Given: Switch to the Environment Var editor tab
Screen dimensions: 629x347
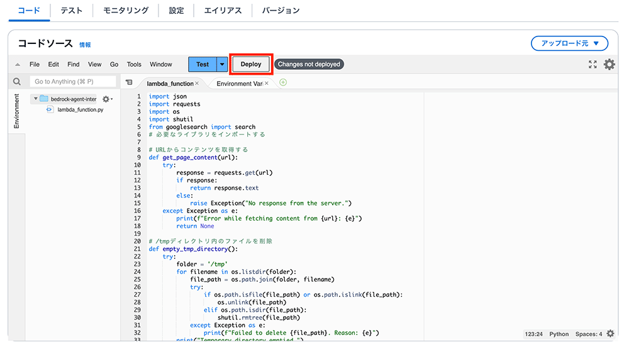Looking at the screenshot, I should (x=240, y=84).
